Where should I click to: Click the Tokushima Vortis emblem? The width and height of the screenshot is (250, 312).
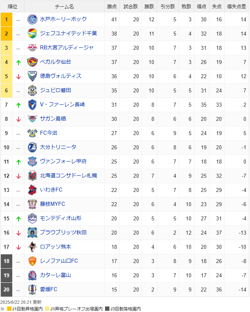[x=32, y=76]
